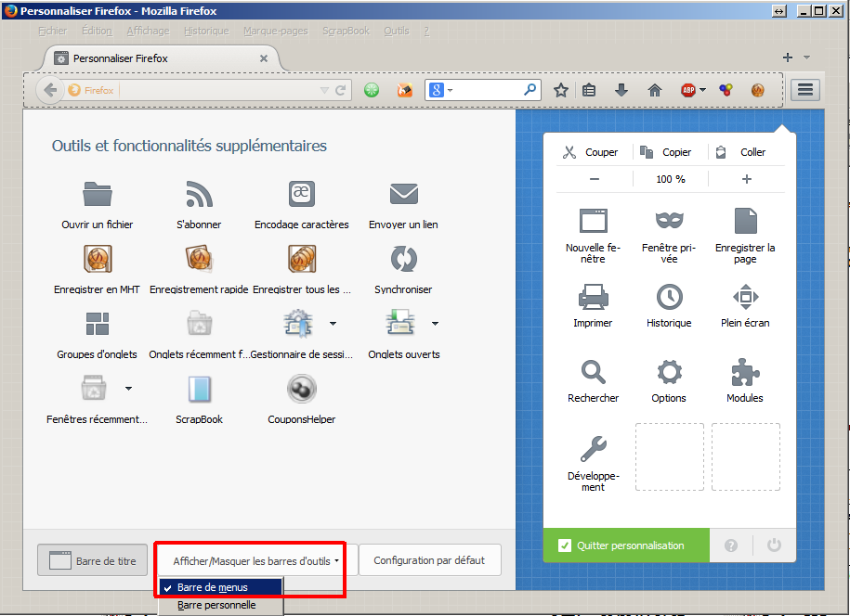This screenshot has height=616, width=850.
Task: Click the home toolbar icon
Action: pyautogui.click(x=655, y=90)
